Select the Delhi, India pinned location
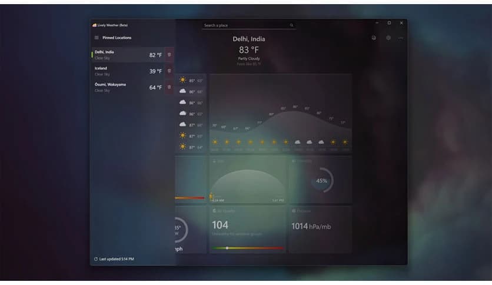Viewport: 492px width, 285px height. point(128,55)
